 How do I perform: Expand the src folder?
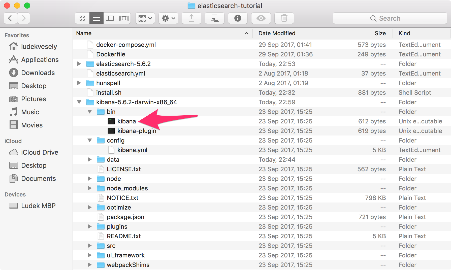coord(90,246)
